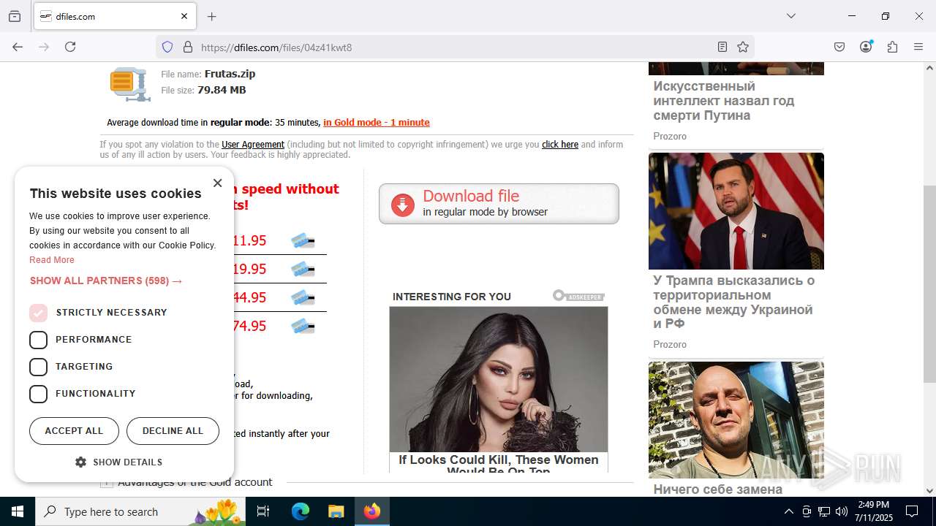The height and width of the screenshot is (526, 936).
Task: Click the Firefox taskbar icon
Action: [x=372, y=511]
